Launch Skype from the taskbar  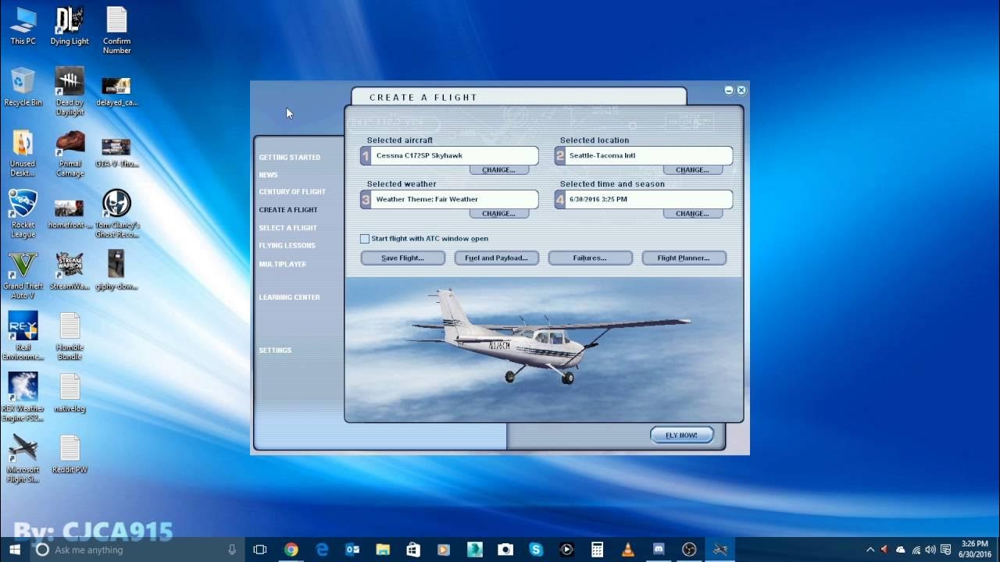536,550
